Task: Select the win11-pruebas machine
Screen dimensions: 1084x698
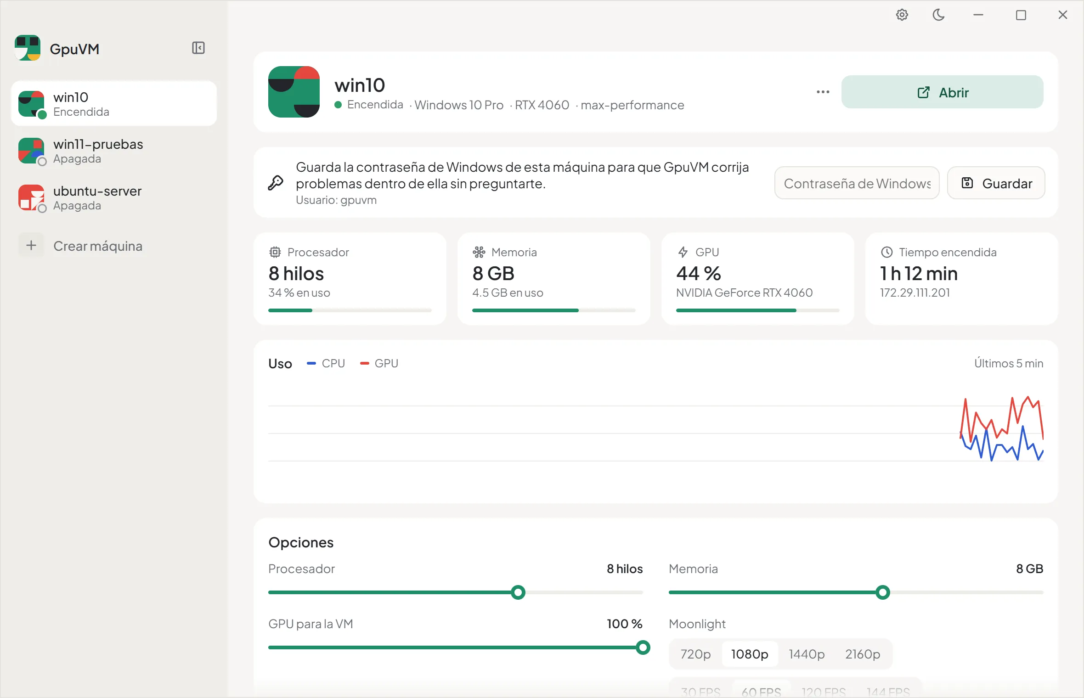Action: [114, 151]
